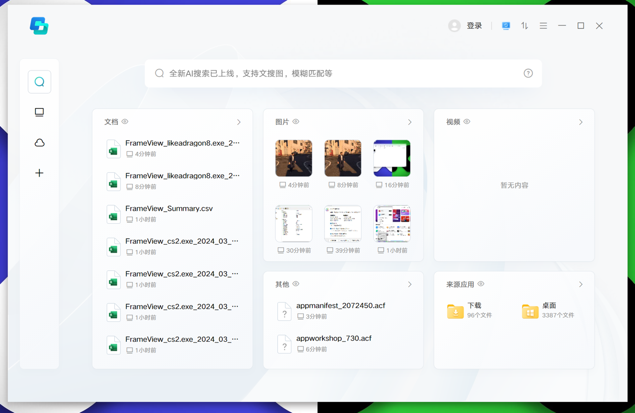Screen dimensions: 635x413
Task: Toggle visibility of the 图片 section
Action: click(296, 122)
